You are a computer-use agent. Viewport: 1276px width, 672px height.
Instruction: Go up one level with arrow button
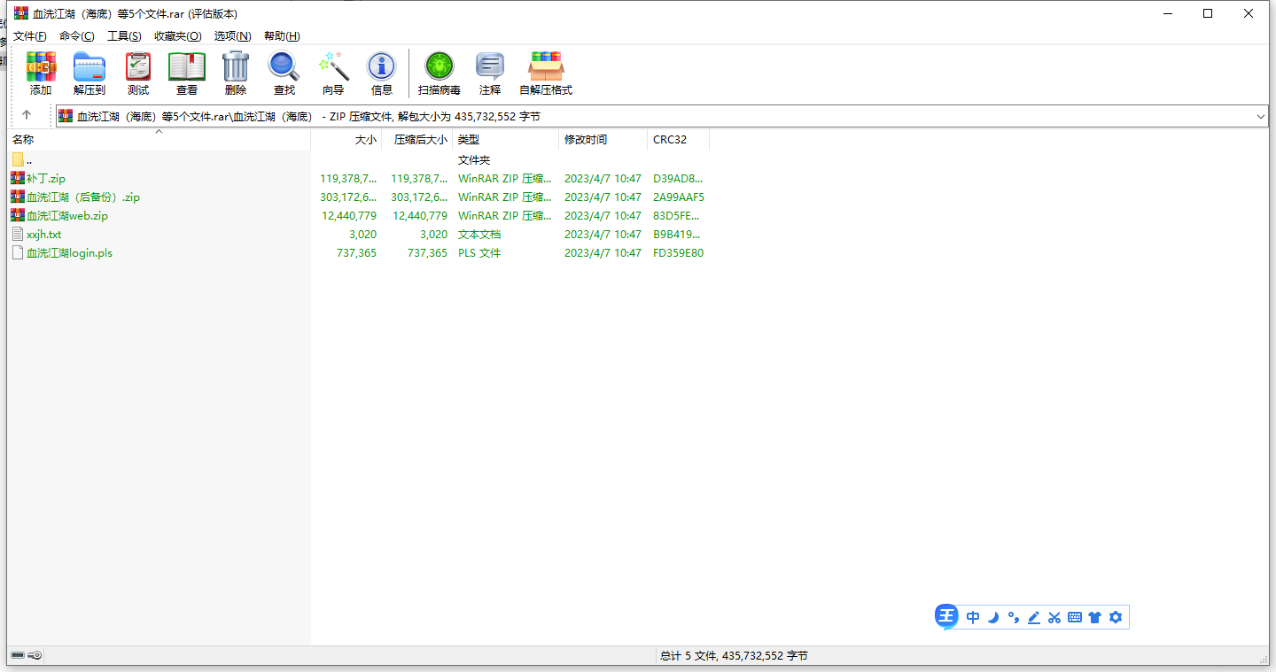pyautogui.click(x=27, y=115)
